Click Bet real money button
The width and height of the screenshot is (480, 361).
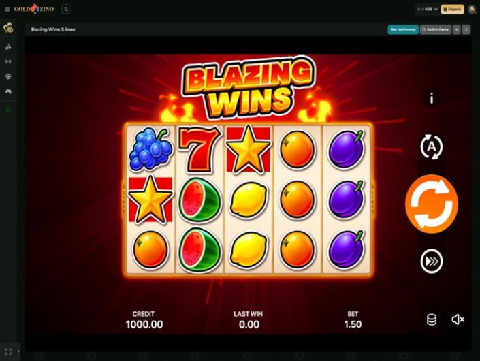(403, 29)
